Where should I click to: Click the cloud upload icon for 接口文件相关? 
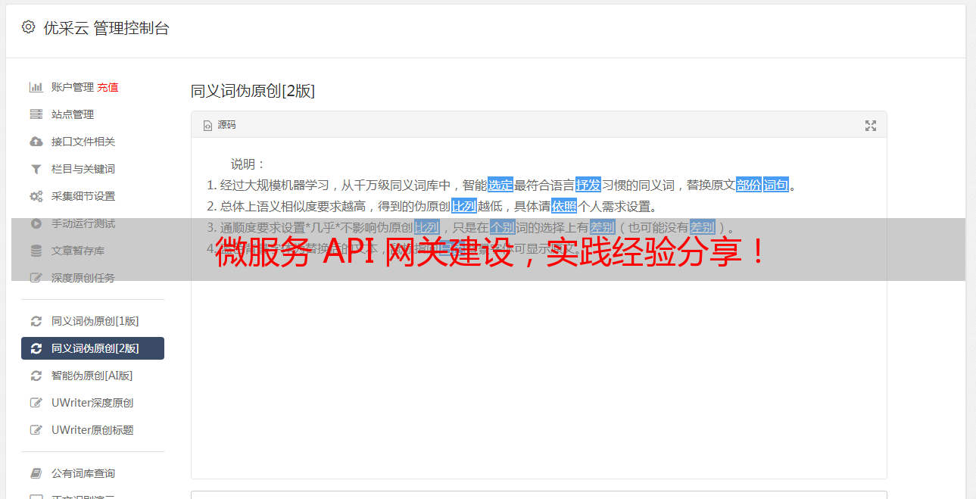pos(36,142)
